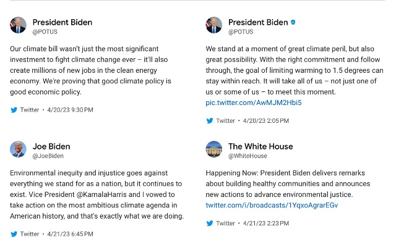Click the blue verified badge beside President Biden
Image resolution: width=396 pixels, height=247 pixels.
[x=293, y=22]
